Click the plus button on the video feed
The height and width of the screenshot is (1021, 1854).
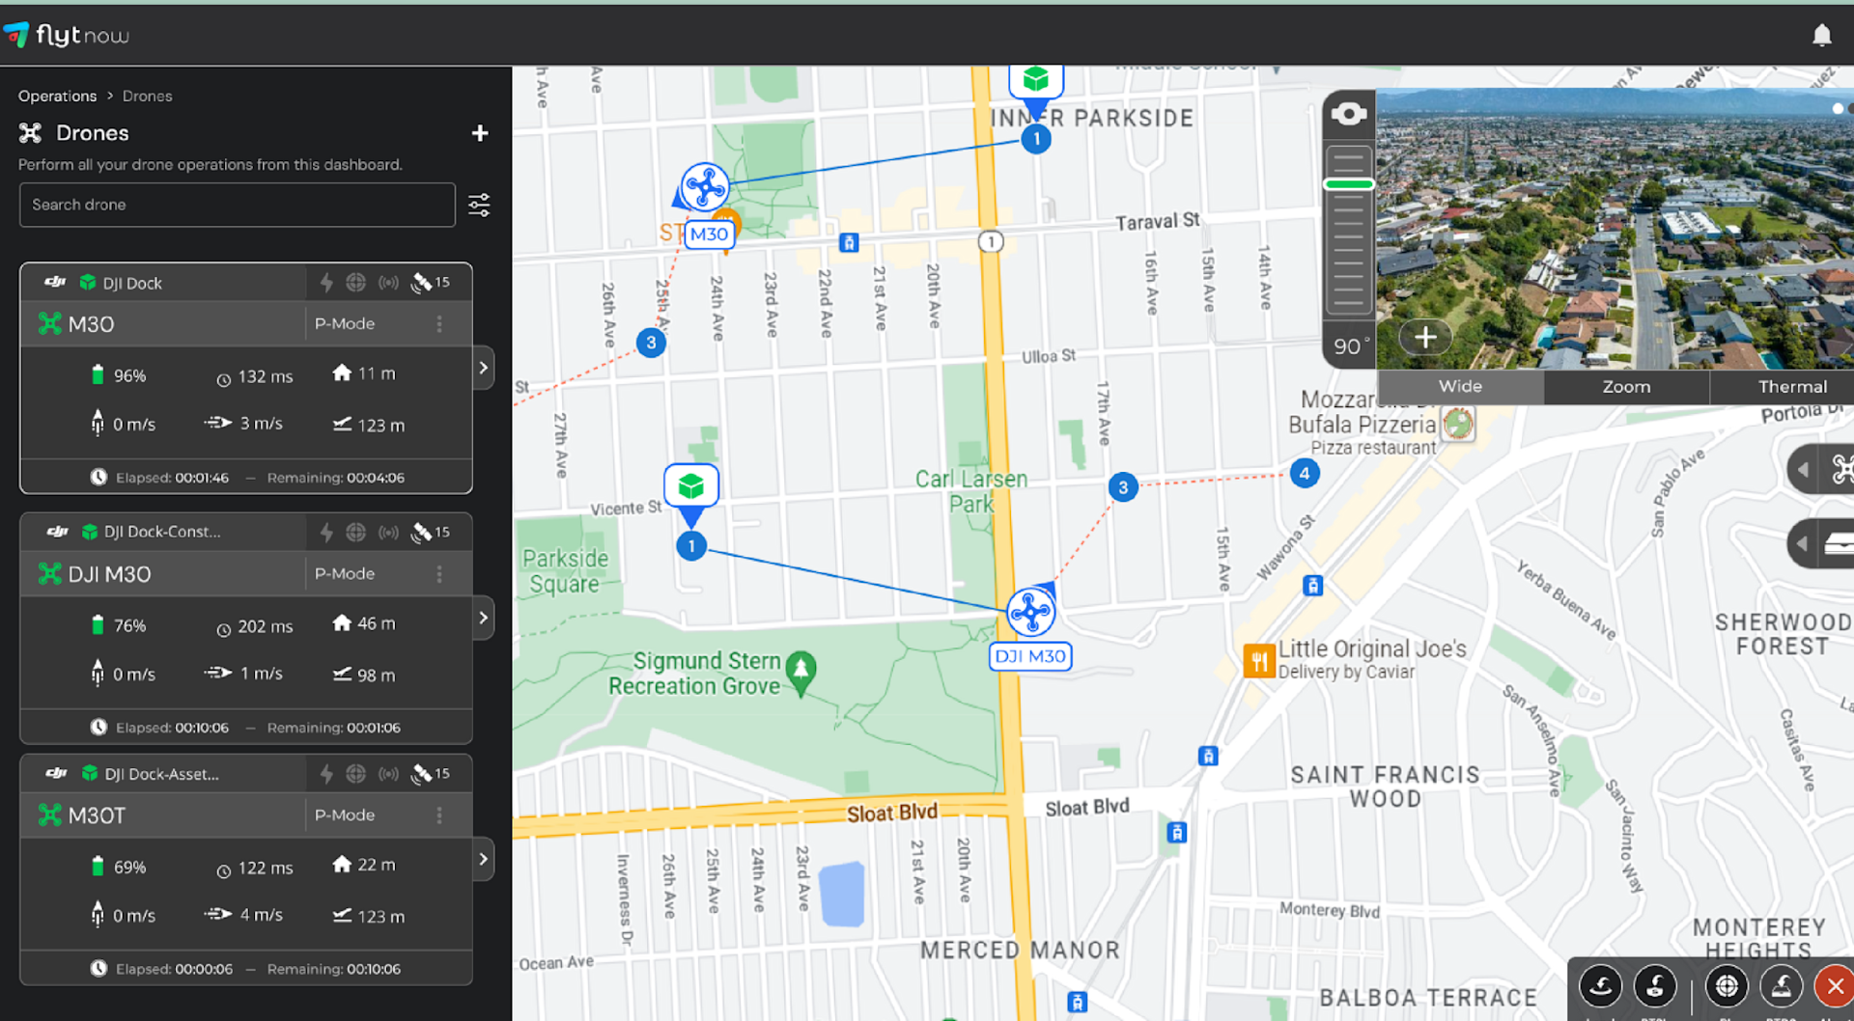[1425, 338]
